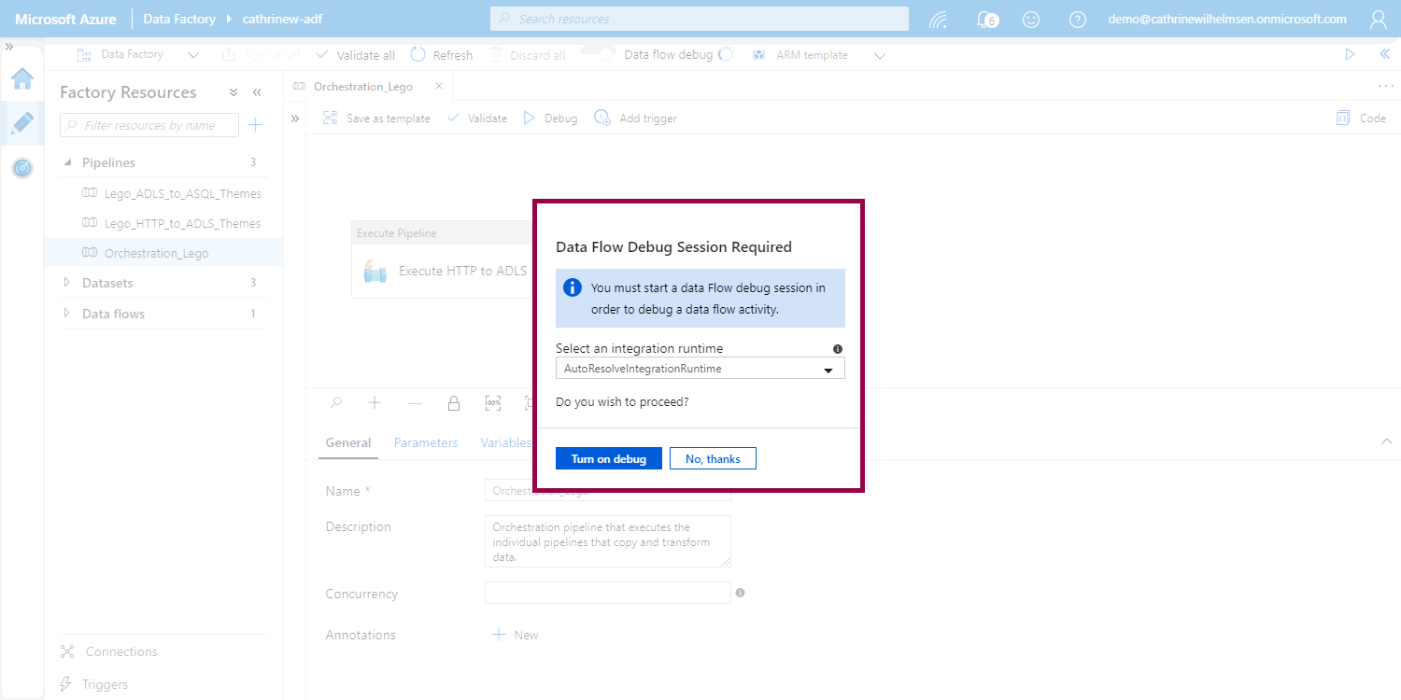The height and width of the screenshot is (700, 1401).
Task: Open the Home icon in left sidebar
Action: click(22, 79)
